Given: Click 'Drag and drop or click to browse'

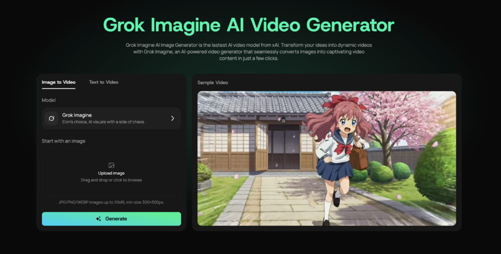Looking at the screenshot, I should (x=111, y=180).
